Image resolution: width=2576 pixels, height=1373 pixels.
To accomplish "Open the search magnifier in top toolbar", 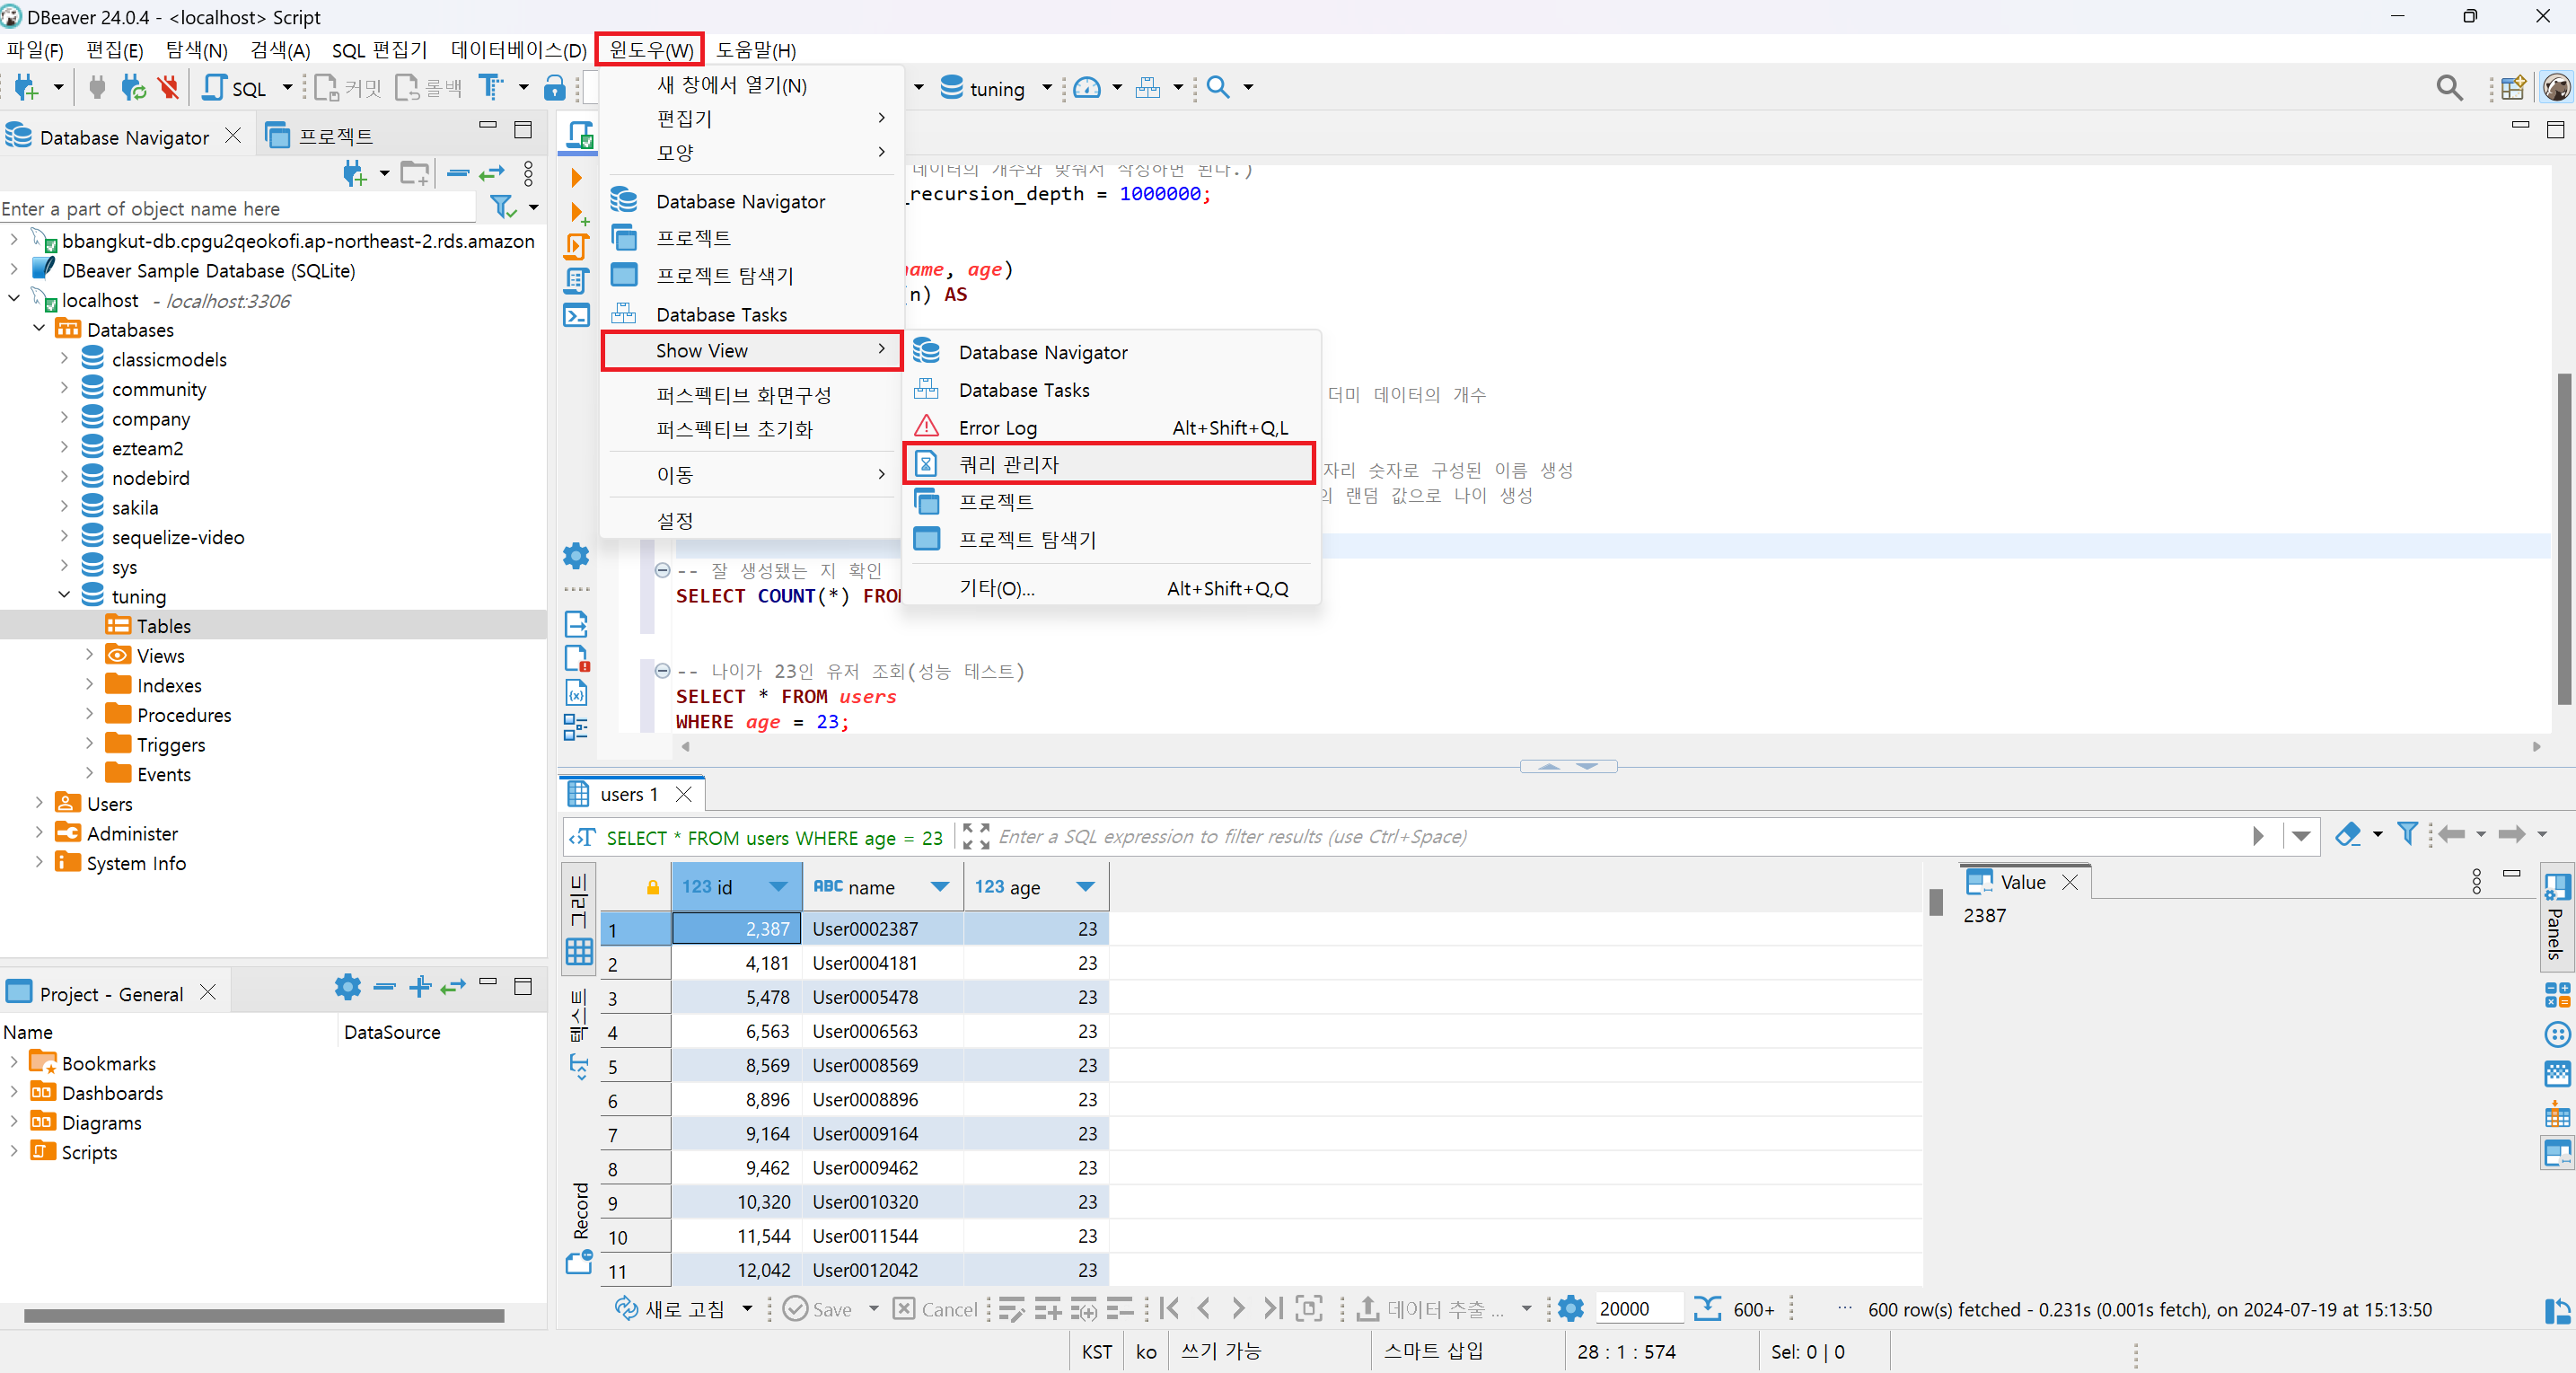I will click(x=2449, y=88).
